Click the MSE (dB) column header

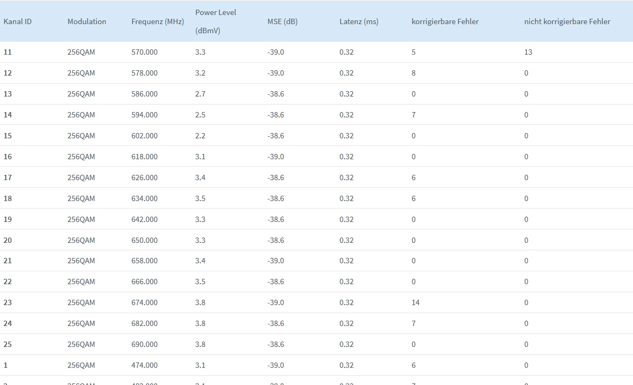tap(283, 21)
